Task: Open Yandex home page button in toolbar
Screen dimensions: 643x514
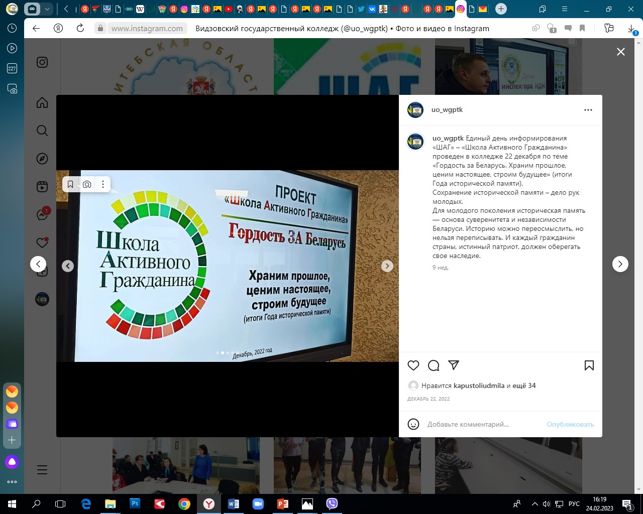Action: click(58, 29)
